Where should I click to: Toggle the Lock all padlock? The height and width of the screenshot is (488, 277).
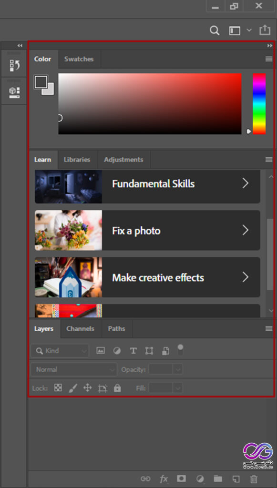tap(117, 388)
